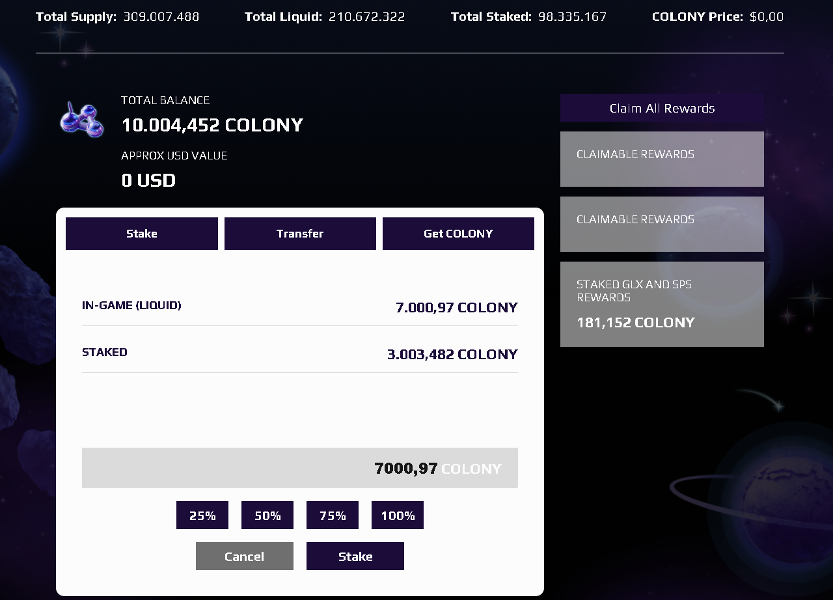Switch to the Transfer tab

tap(300, 234)
